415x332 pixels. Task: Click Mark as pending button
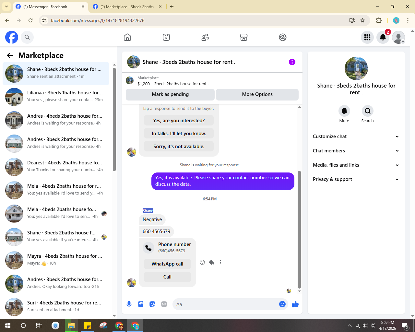click(x=170, y=94)
